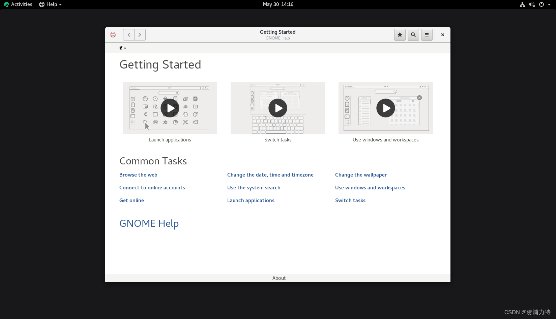Open Change the date, time and timezone
556x319 pixels.
click(270, 175)
